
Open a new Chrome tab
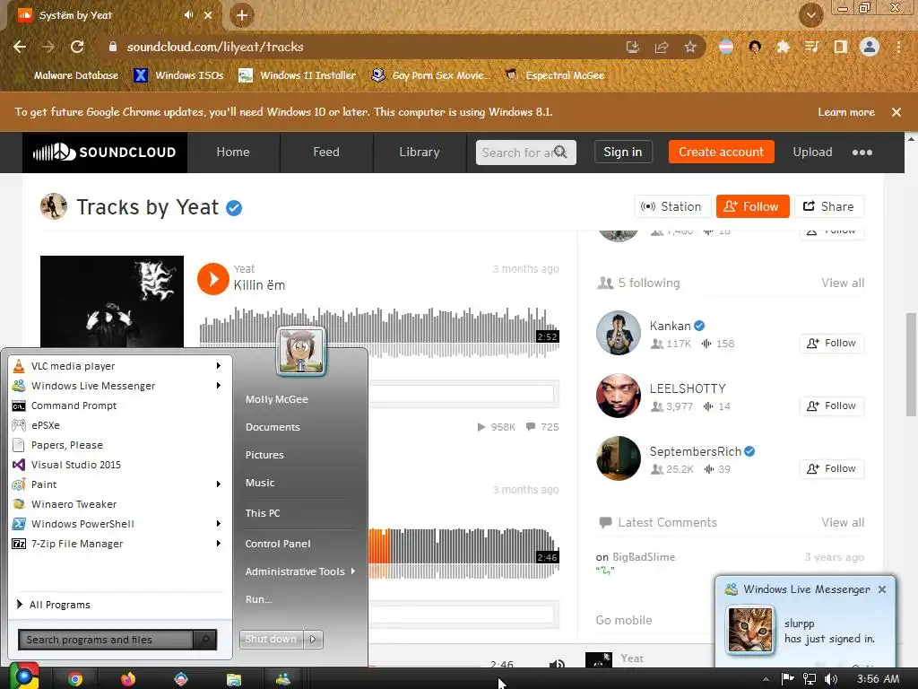point(242,15)
